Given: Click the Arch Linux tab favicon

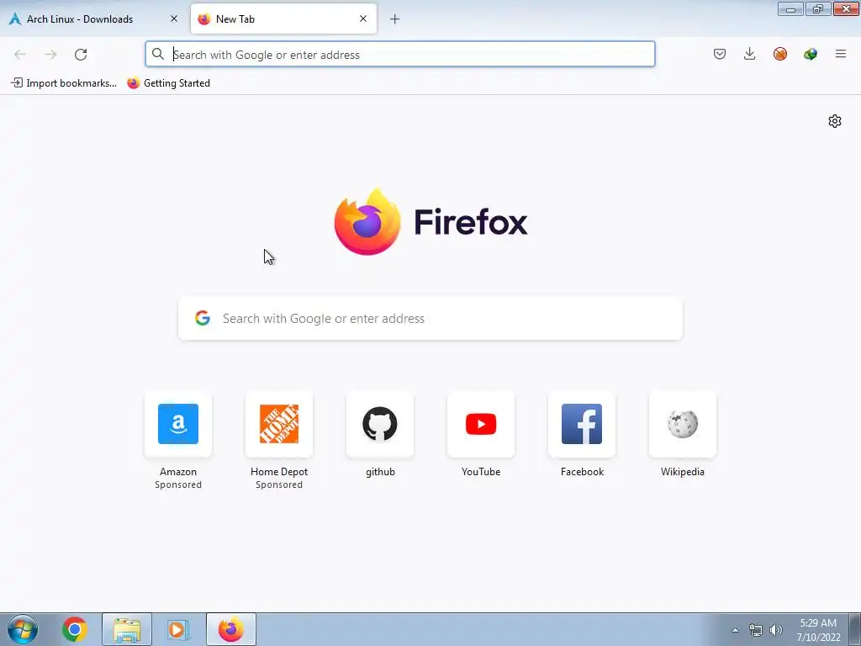Looking at the screenshot, I should tap(15, 19).
